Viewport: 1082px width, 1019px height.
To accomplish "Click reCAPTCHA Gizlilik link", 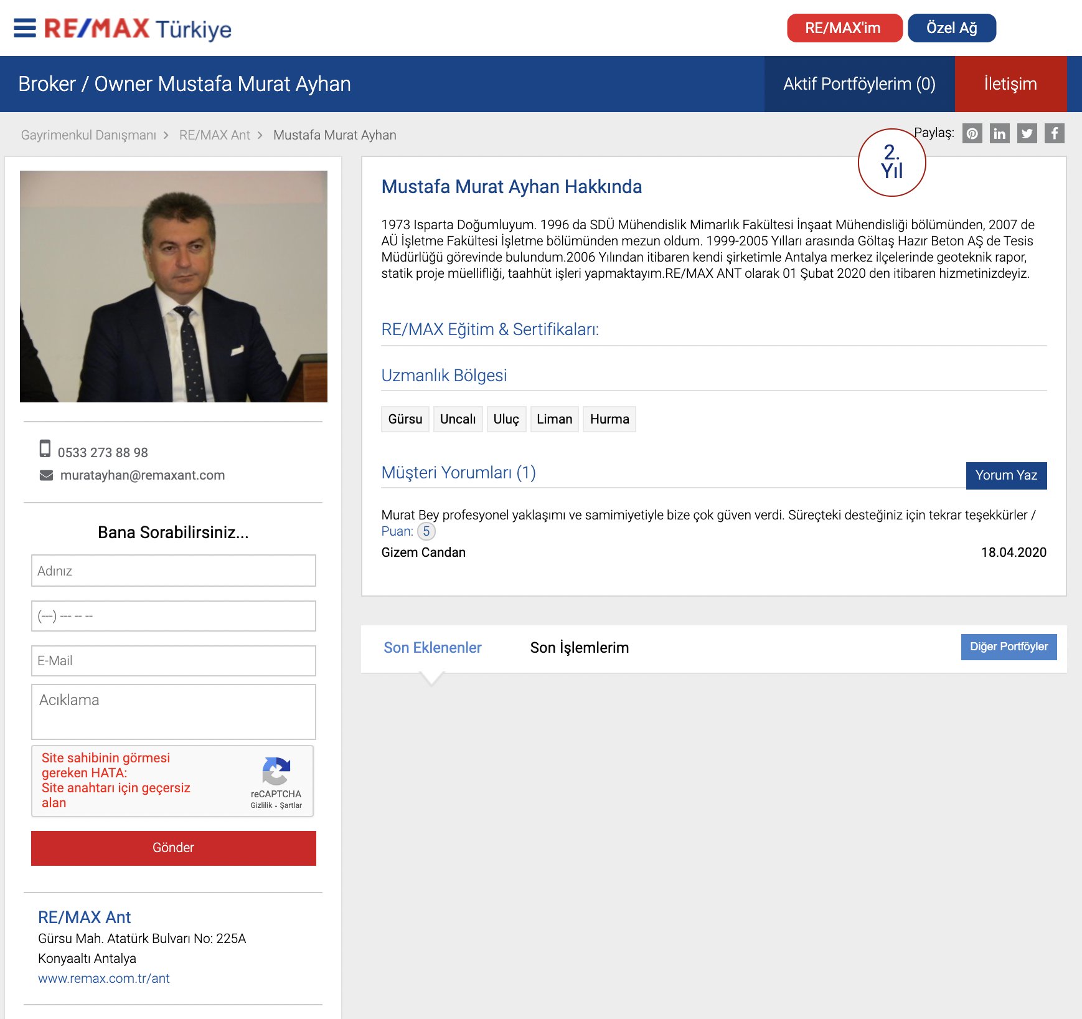I will point(261,805).
